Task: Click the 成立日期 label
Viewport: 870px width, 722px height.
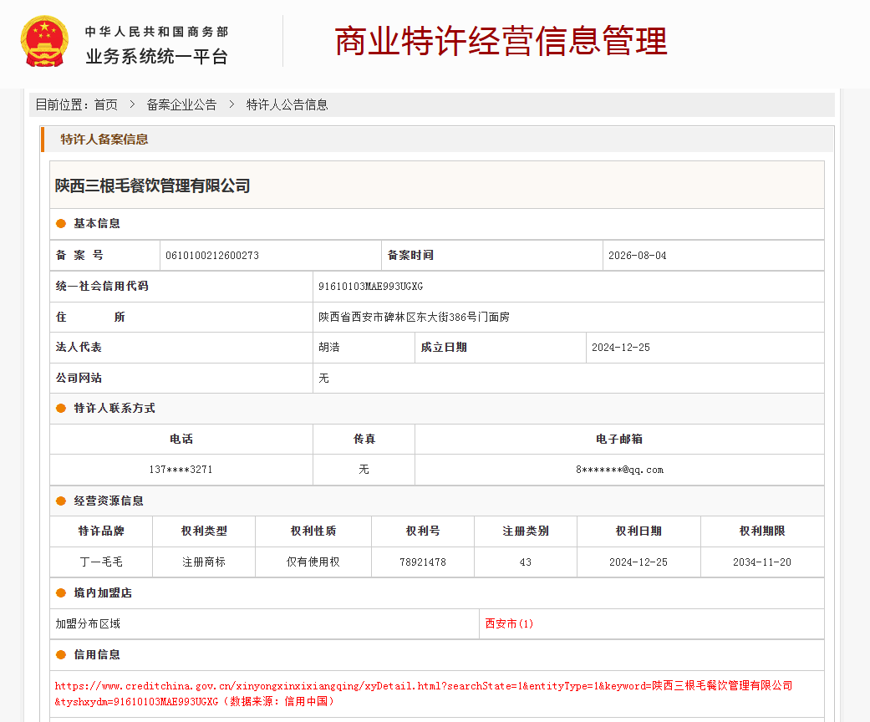Action: pyautogui.click(x=444, y=348)
